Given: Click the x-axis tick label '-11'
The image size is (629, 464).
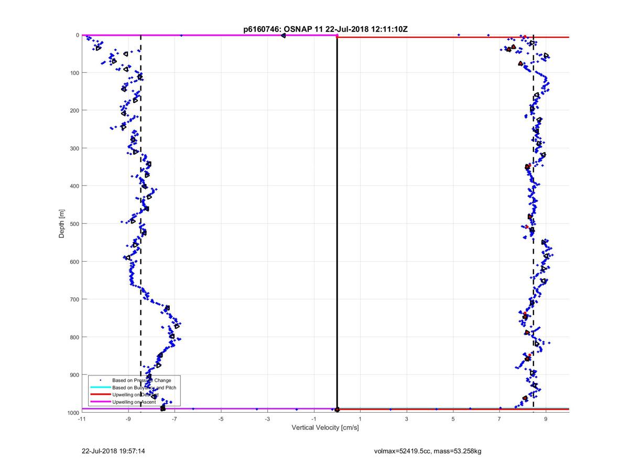Looking at the screenshot, I should pos(81,419).
